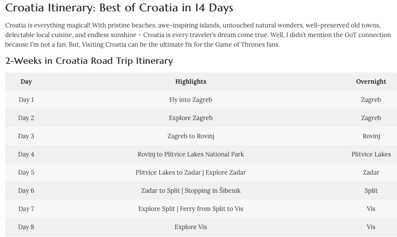This screenshot has height=237, width=397.
Task: Select the "Day 8" cell
Action: click(x=26, y=227)
